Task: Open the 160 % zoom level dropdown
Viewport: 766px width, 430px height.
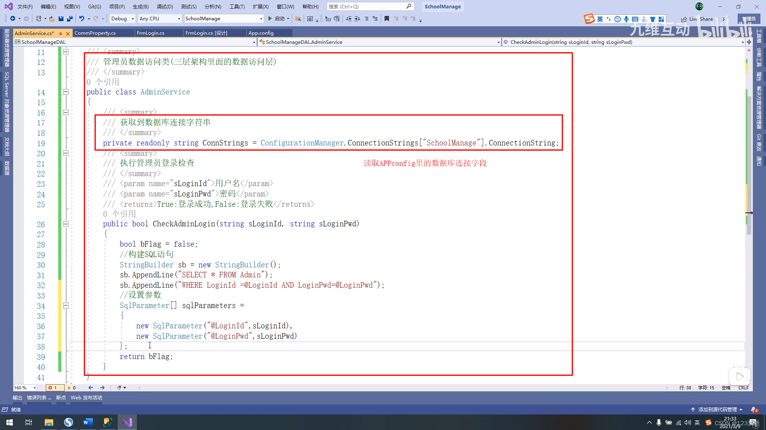Action: [x=25, y=387]
